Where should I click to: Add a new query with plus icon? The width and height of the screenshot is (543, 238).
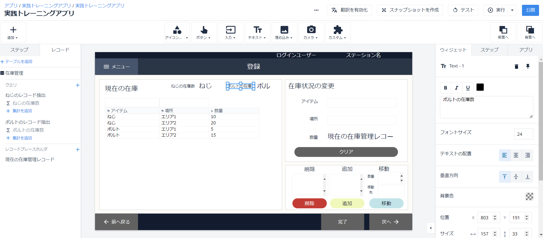click(77, 85)
